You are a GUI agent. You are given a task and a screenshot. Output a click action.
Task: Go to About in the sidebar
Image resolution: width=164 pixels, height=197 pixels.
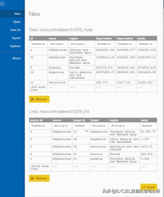pyautogui.click(x=16, y=58)
